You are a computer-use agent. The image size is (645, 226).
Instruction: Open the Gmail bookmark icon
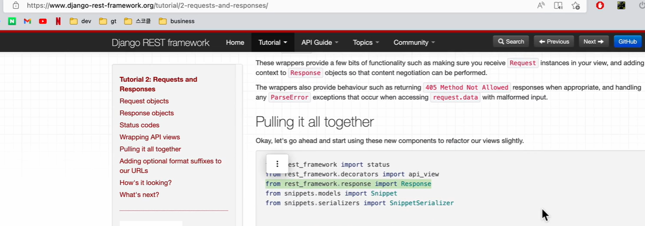point(27,21)
